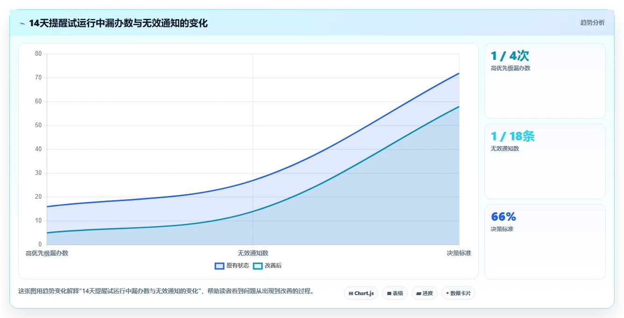
Task: Click the 1 / 18条 figure
Action: point(512,137)
